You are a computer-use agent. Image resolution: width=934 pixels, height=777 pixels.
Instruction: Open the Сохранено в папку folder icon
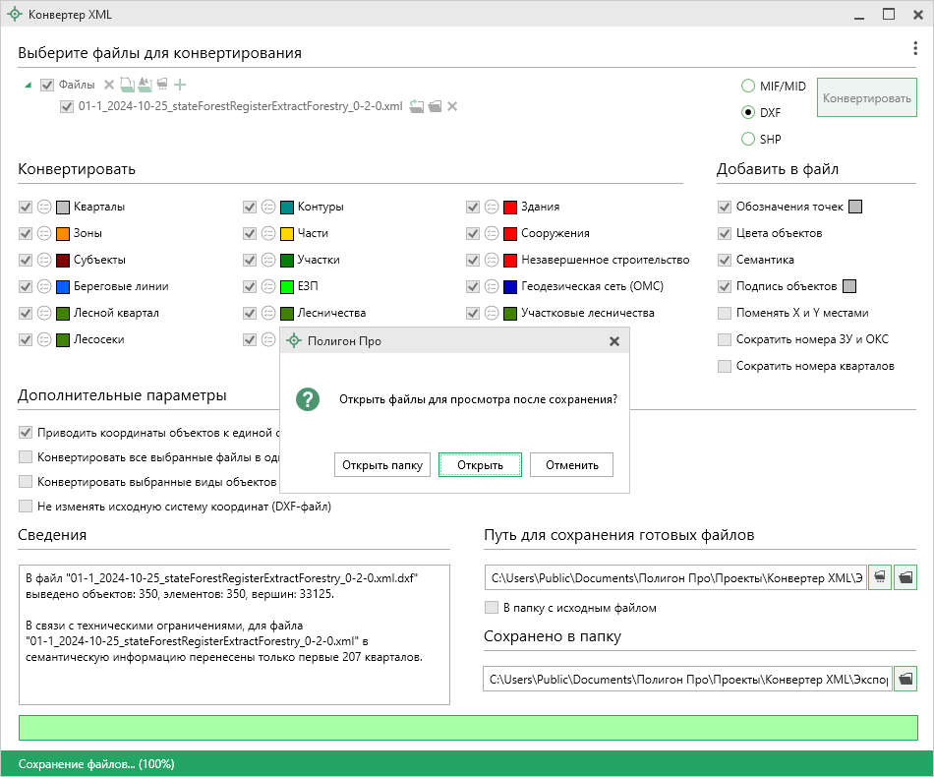pos(905,679)
